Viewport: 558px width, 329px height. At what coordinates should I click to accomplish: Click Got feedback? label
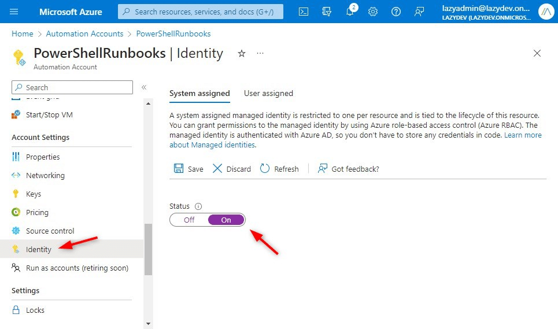click(x=355, y=169)
